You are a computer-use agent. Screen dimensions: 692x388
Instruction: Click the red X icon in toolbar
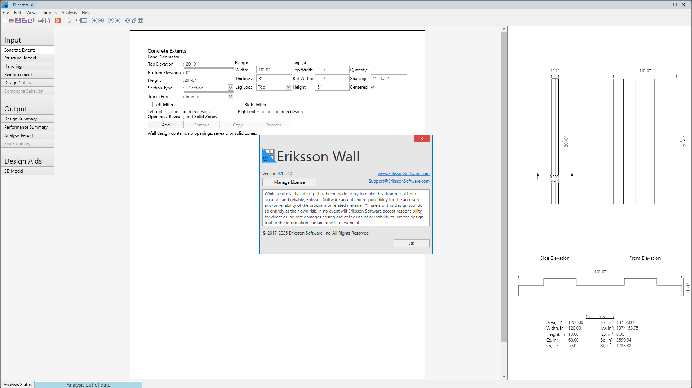58,21
